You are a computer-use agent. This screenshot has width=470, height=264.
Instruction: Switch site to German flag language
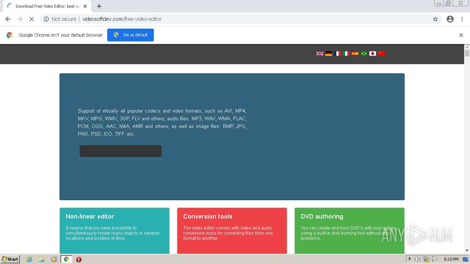[329, 54]
